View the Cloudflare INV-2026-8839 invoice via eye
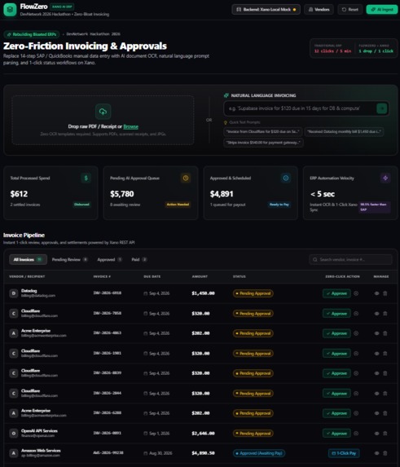 376,373
